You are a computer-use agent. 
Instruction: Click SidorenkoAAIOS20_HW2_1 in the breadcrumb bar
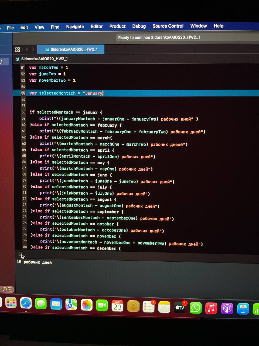click(x=44, y=59)
